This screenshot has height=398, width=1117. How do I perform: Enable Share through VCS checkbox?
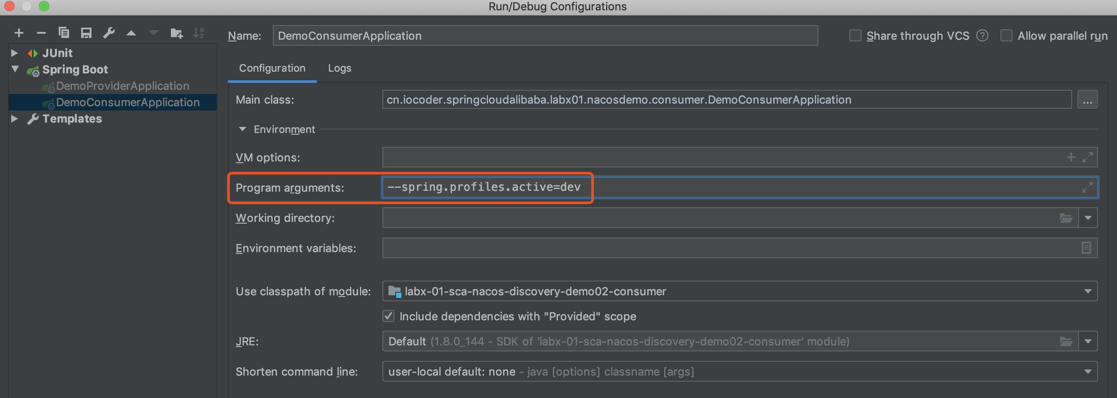point(855,35)
